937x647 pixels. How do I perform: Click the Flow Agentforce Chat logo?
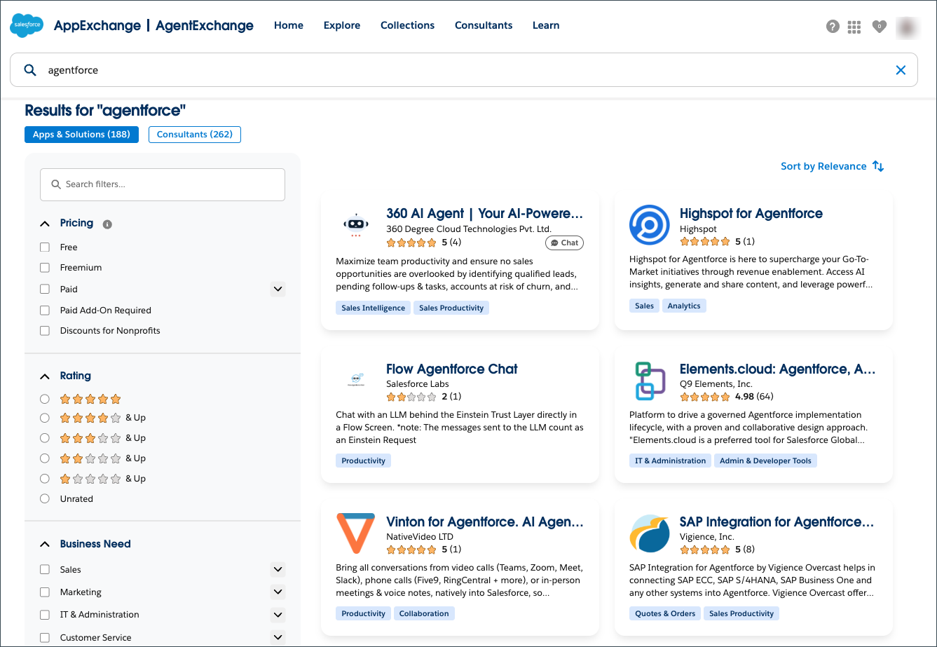click(x=356, y=380)
